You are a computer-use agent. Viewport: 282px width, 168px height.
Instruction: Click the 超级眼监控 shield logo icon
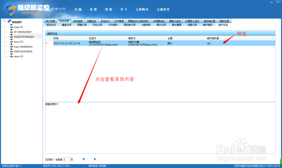click(x=11, y=10)
